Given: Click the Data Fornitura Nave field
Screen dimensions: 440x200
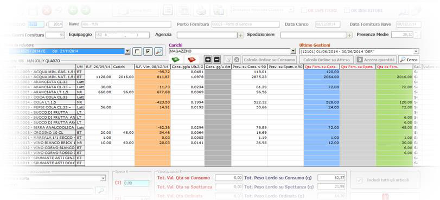Looking at the screenshot, I should [409, 24].
